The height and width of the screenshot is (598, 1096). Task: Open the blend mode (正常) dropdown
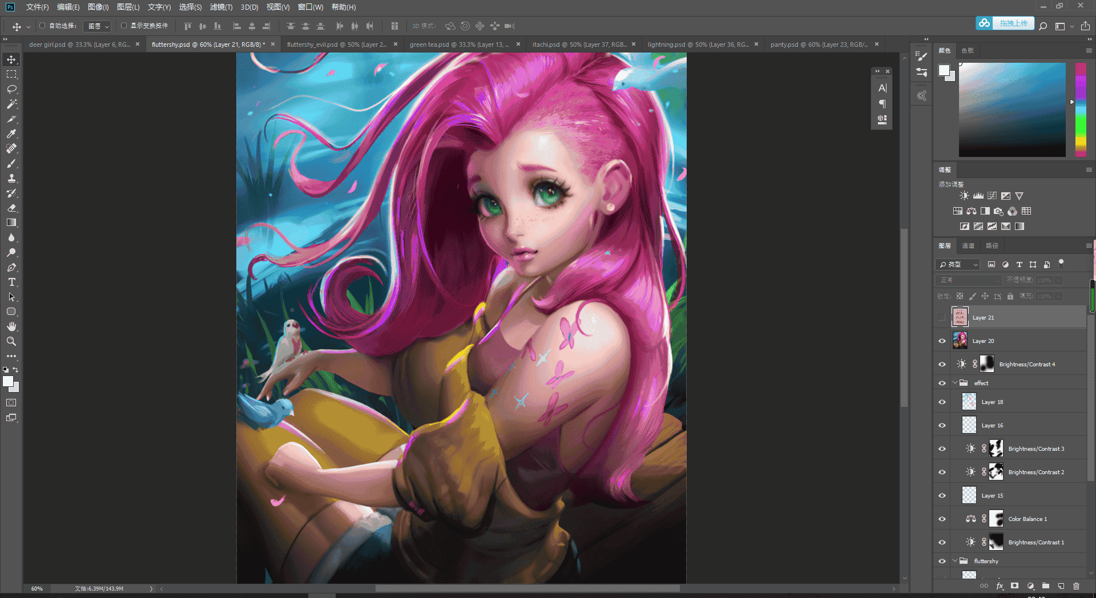[x=969, y=280]
